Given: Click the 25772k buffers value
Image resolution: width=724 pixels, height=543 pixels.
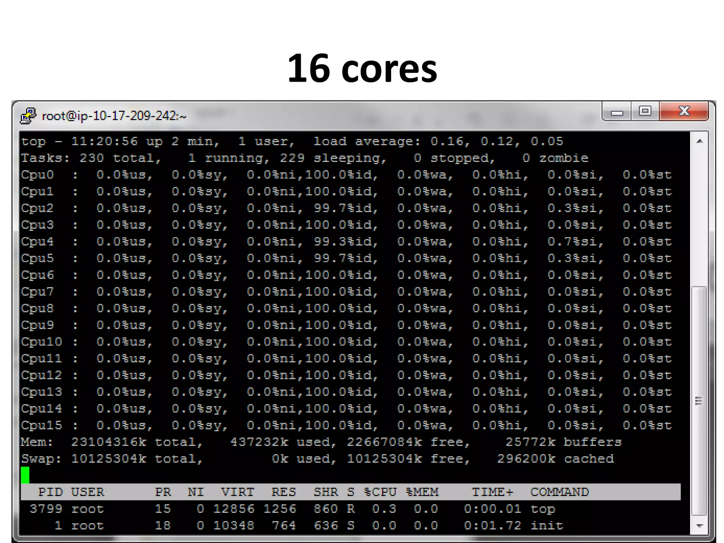Looking at the screenshot, I should tap(564, 442).
